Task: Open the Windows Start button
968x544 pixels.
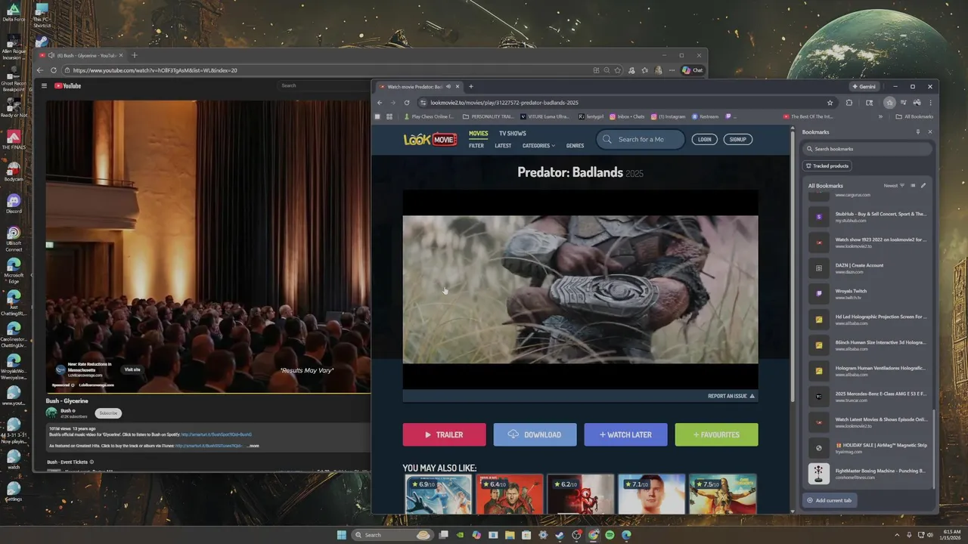Action: 342,535
